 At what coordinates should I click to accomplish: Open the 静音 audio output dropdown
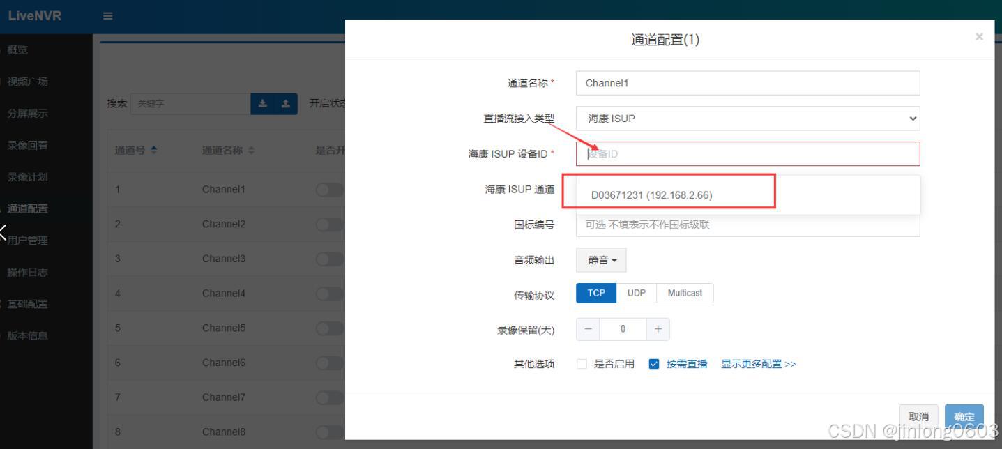(600, 259)
